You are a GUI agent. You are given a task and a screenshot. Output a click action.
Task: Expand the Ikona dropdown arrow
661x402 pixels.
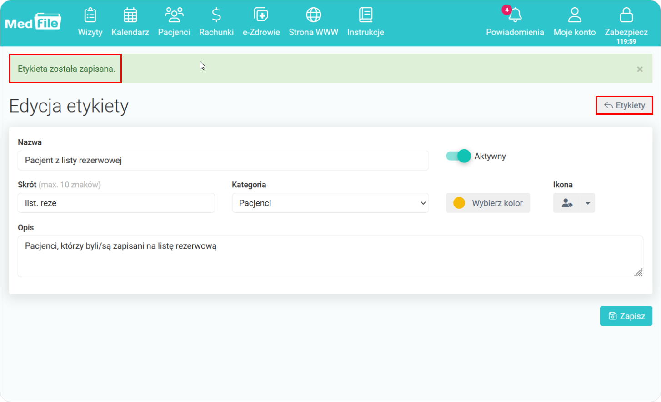click(588, 203)
